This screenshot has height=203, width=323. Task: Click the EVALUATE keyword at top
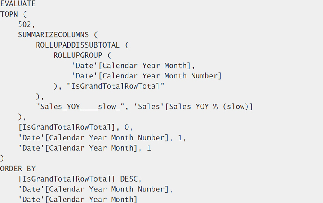(18, 4)
